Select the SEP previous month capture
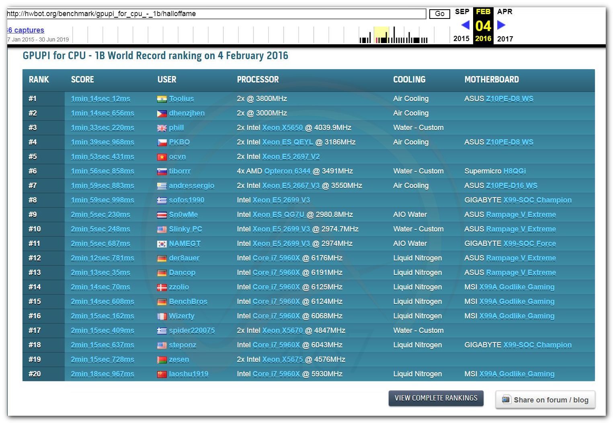 462,12
